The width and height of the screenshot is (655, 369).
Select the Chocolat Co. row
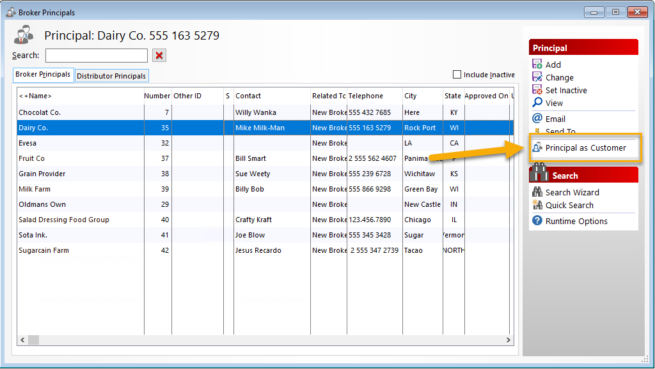pyautogui.click(x=265, y=112)
